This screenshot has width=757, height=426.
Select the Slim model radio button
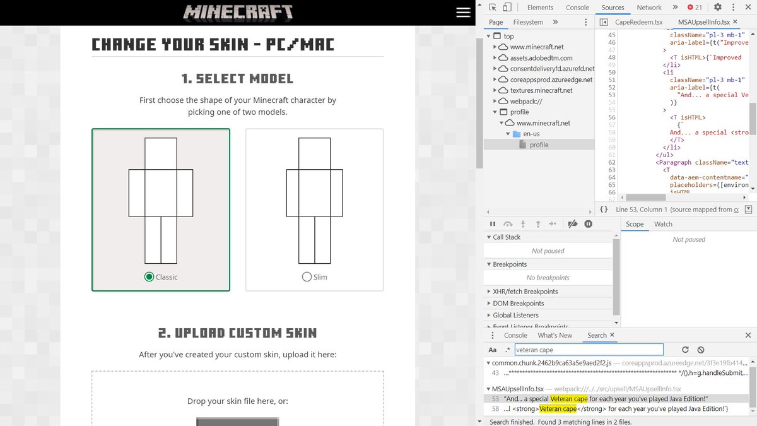click(307, 277)
